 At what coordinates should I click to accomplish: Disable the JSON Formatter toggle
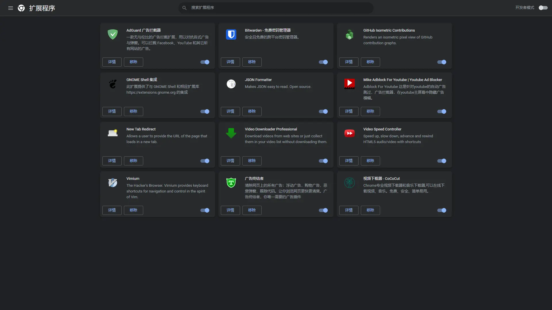(x=323, y=111)
